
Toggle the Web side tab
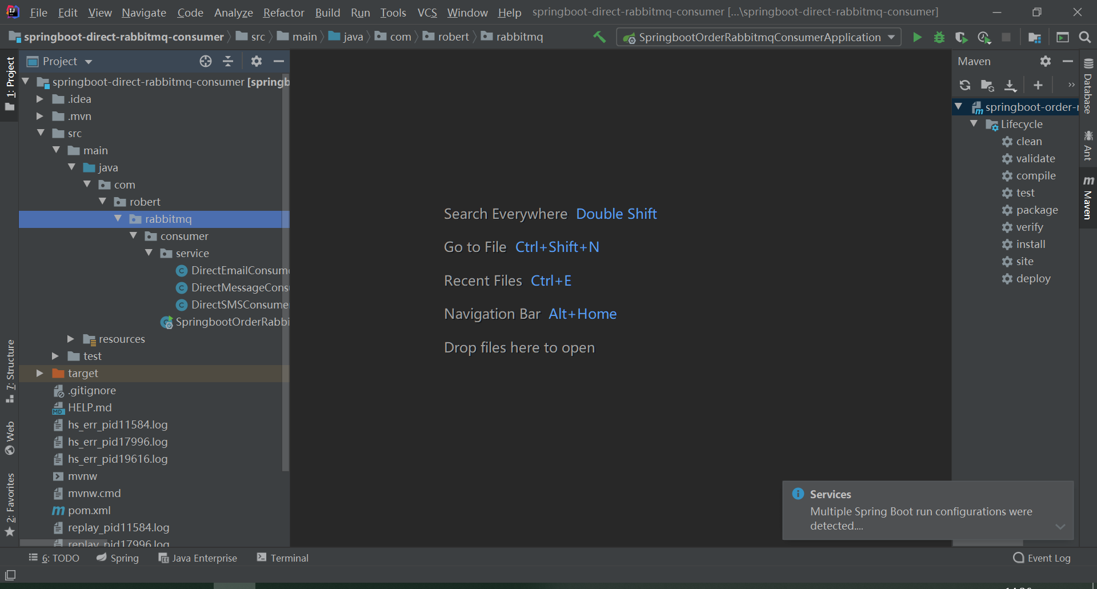(x=10, y=438)
